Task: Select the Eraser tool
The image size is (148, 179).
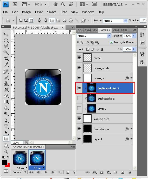Action: (x=6, y=95)
